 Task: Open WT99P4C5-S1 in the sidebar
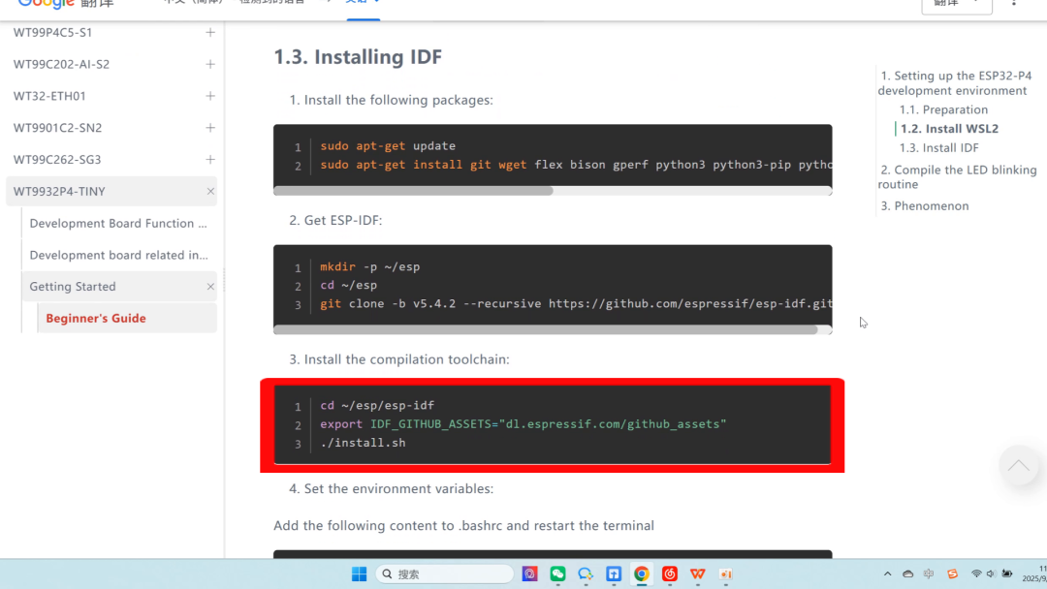pyautogui.click(x=52, y=32)
